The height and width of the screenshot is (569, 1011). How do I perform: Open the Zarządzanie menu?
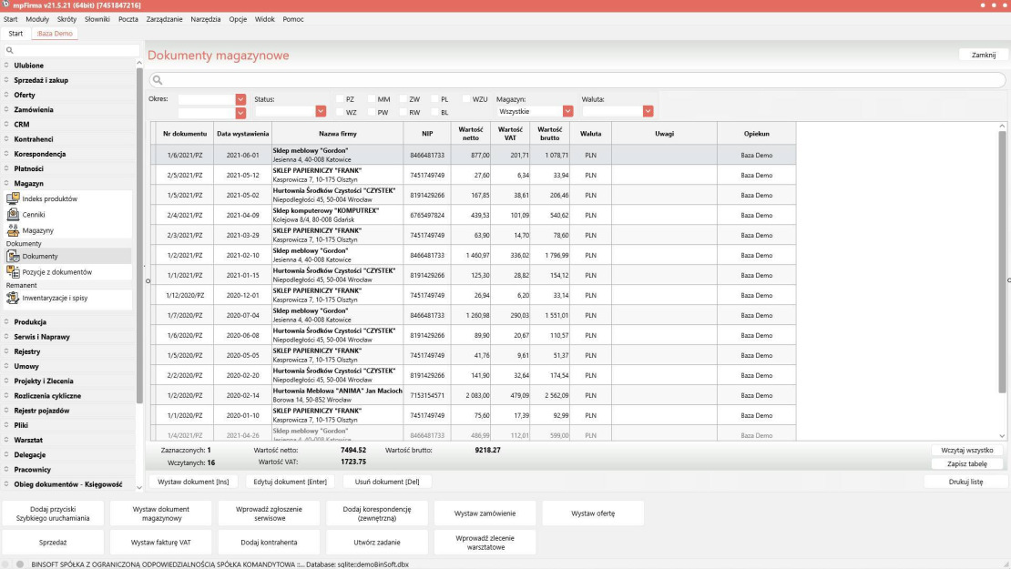165,19
